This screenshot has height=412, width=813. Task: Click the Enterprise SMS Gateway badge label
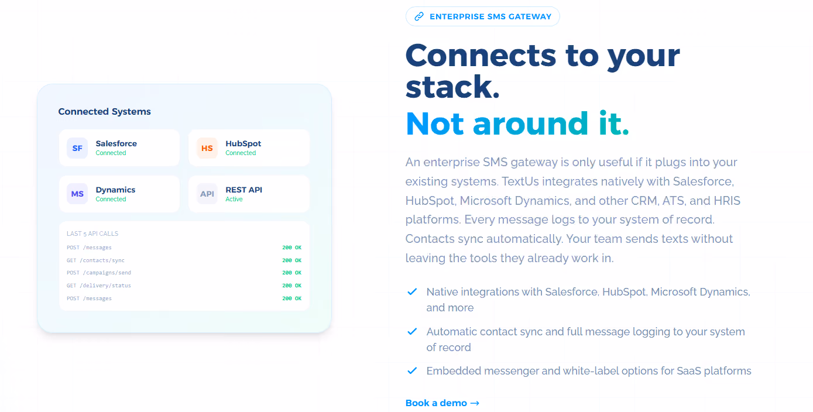(x=490, y=16)
